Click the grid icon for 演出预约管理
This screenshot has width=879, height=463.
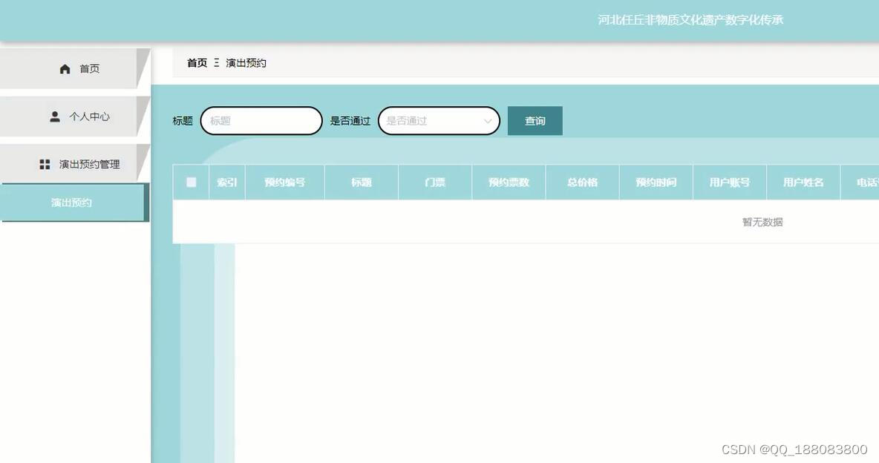click(x=45, y=164)
